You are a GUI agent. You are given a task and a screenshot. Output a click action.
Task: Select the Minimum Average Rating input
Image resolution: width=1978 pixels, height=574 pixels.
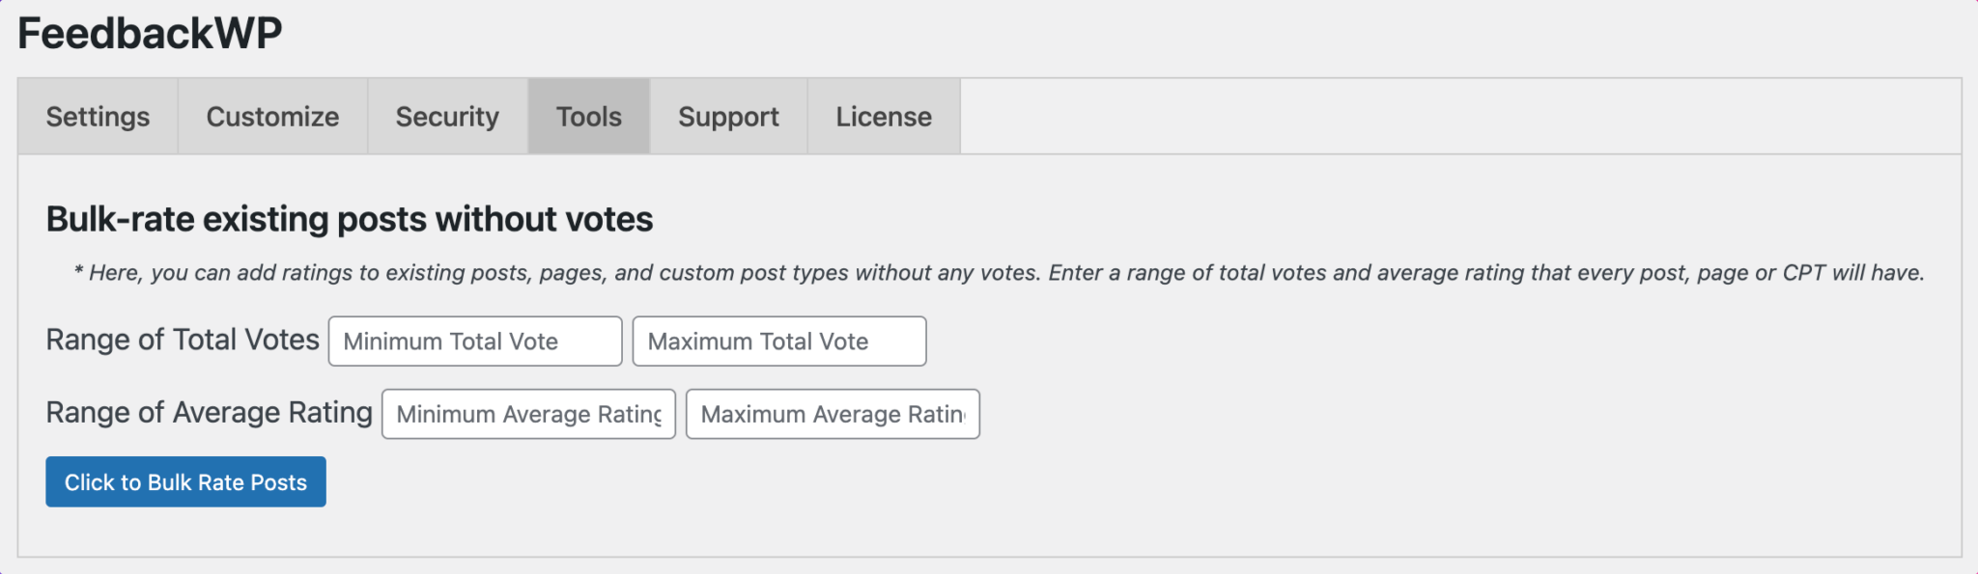(x=528, y=414)
